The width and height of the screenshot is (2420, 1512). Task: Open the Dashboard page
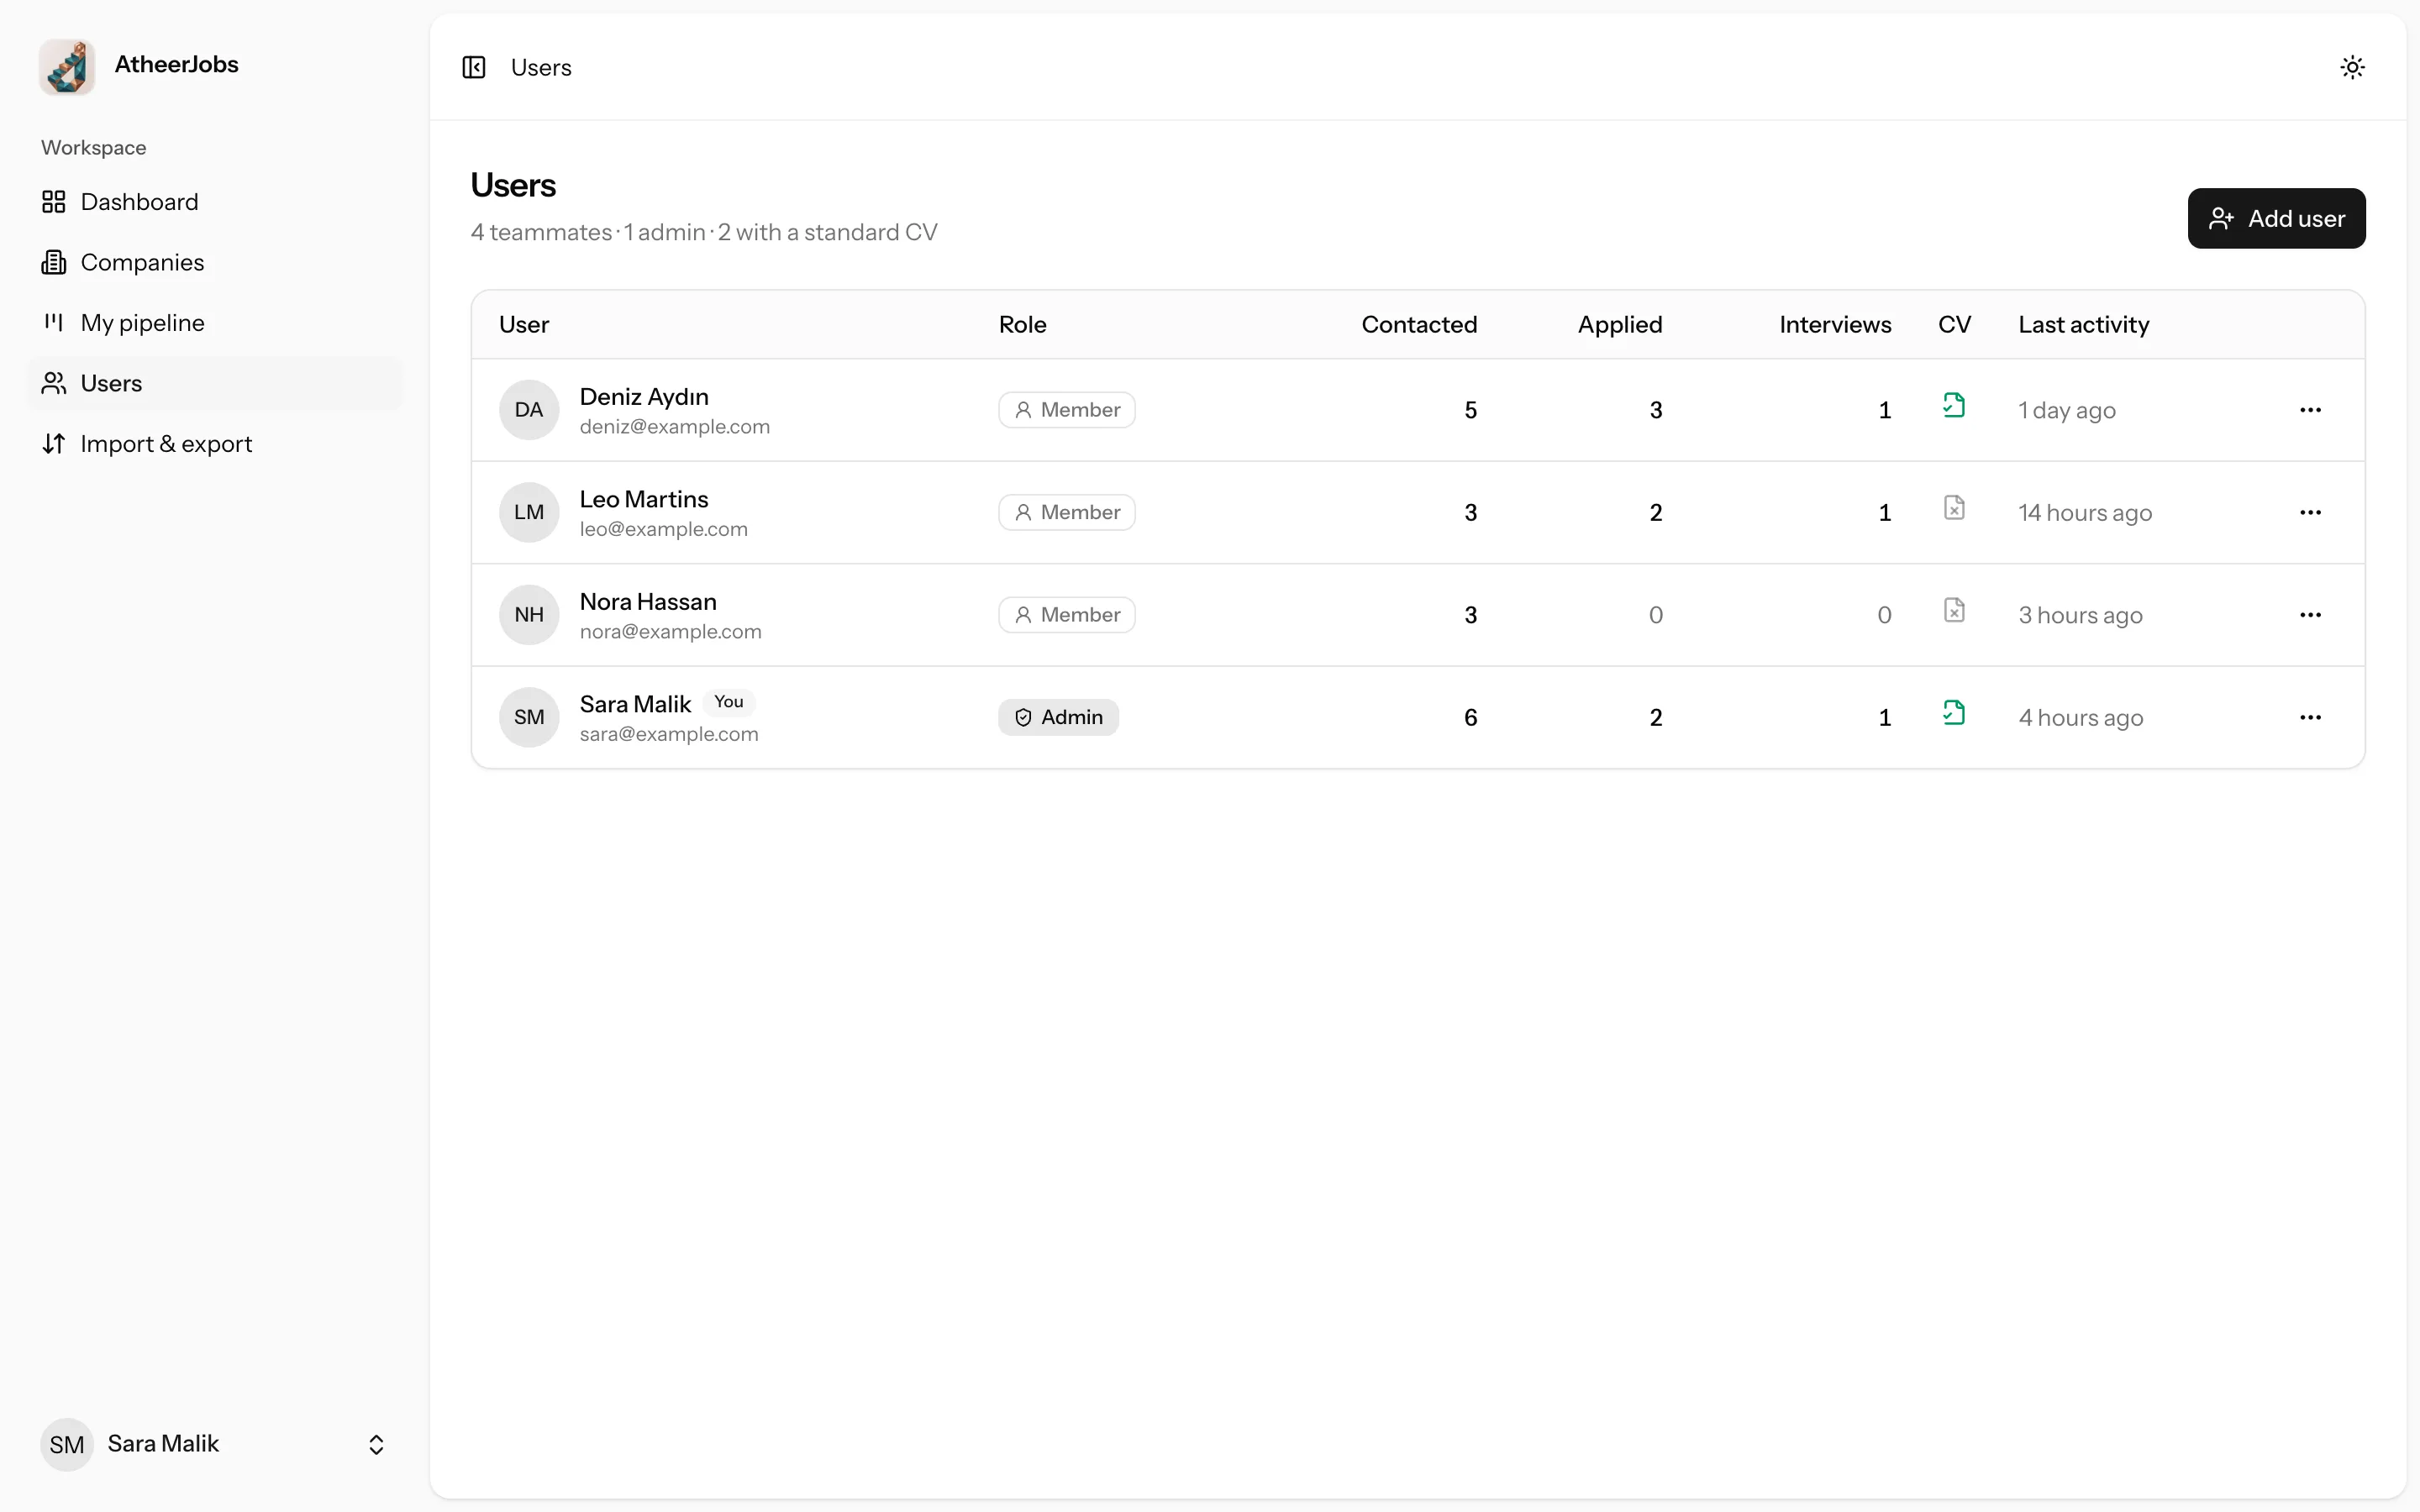[x=215, y=202]
